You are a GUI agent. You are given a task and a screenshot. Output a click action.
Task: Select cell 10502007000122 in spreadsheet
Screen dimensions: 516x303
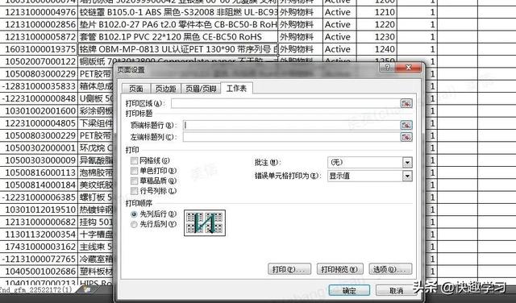click(x=39, y=61)
